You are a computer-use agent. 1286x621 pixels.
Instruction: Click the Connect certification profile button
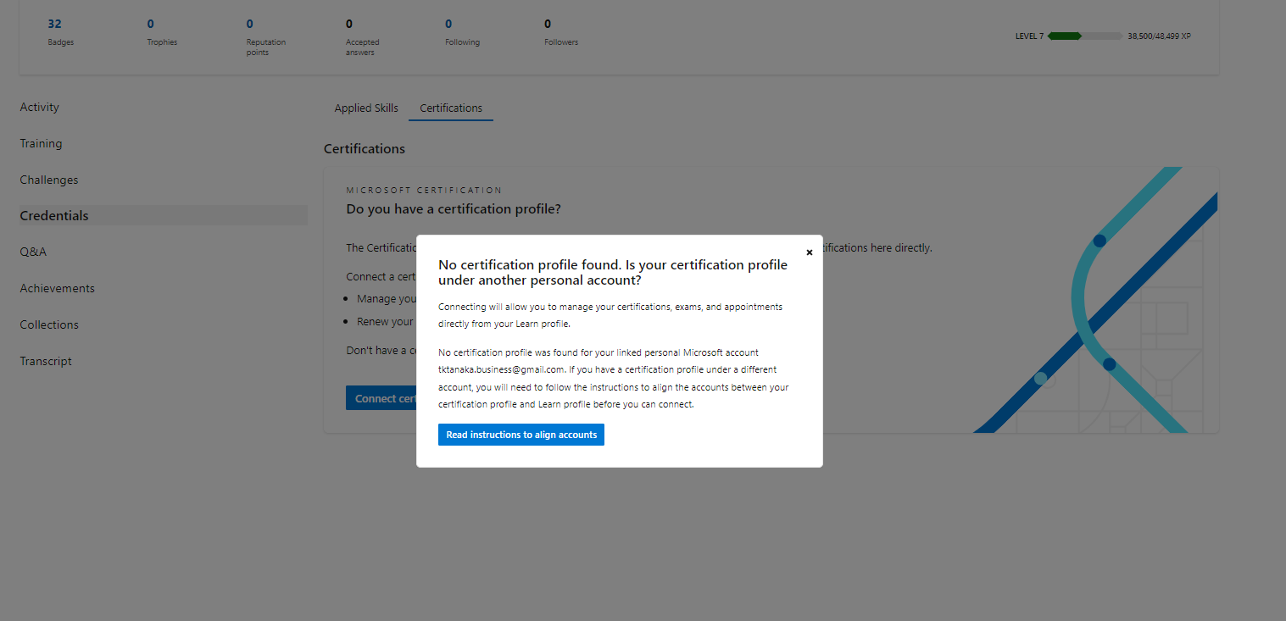coord(381,398)
